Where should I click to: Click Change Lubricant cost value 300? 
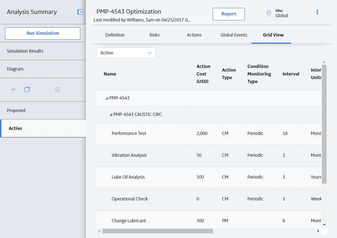(200, 221)
